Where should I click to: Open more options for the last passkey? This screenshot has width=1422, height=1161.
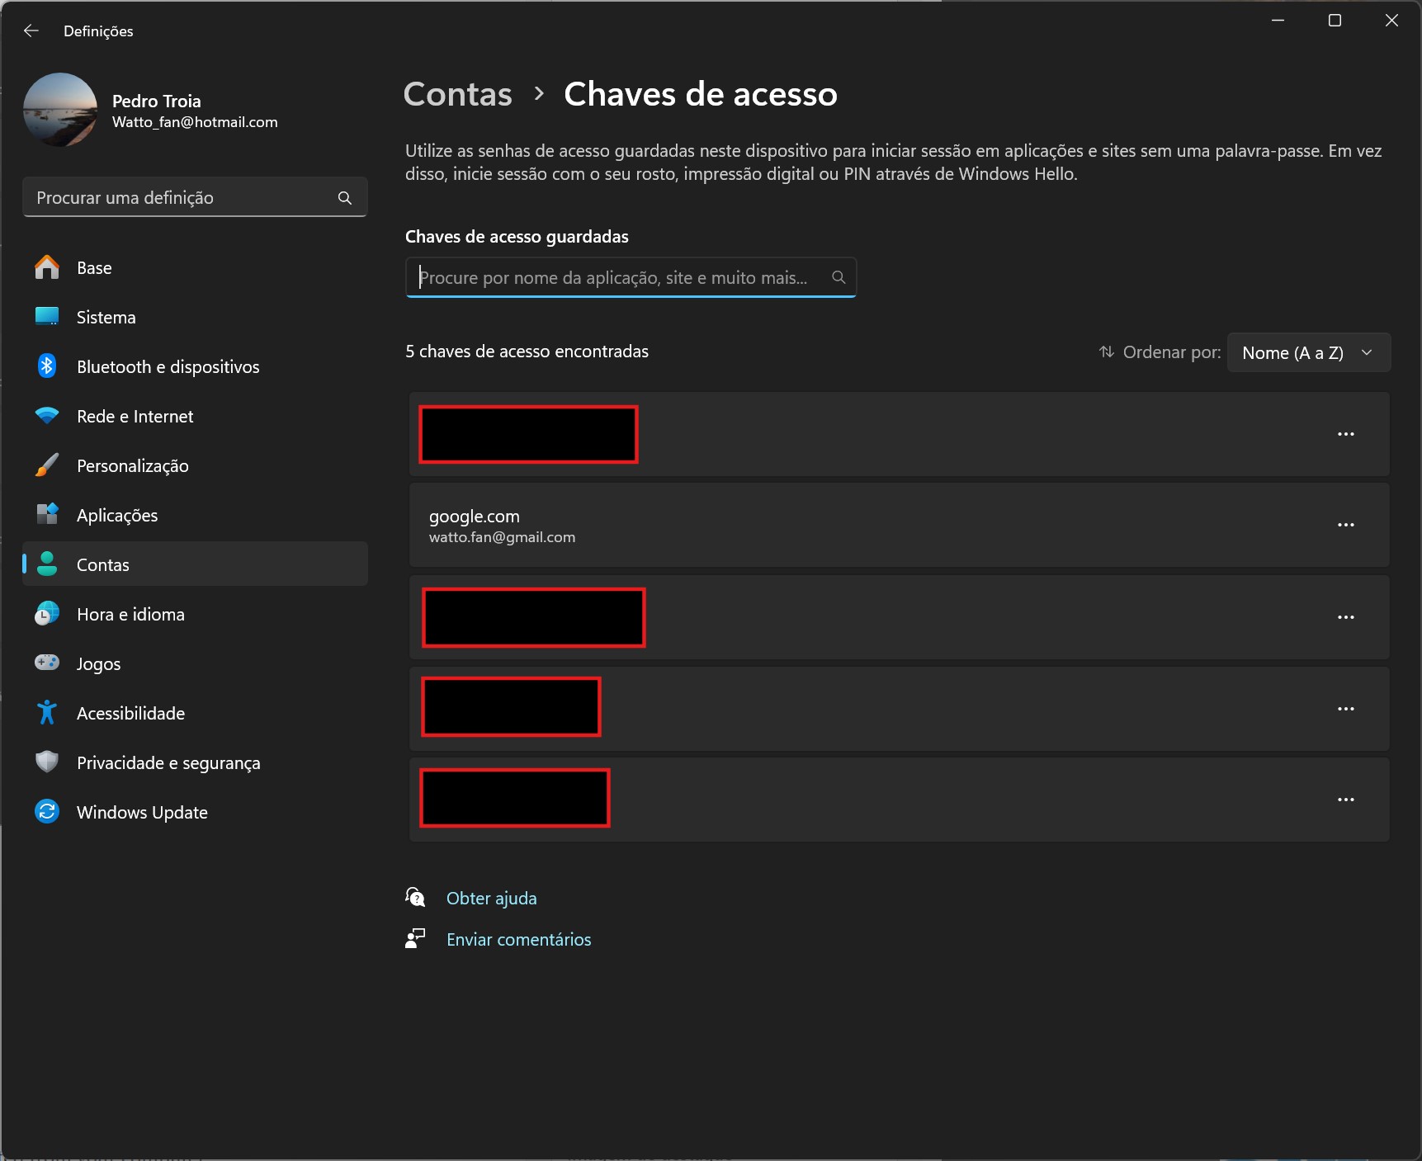(x=1345, y=800)
